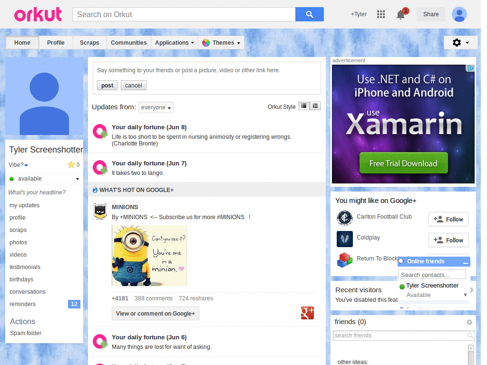This screenshot has width=487, height=365.
Task: Click the Jun 7 fortune Orkut icon
Action: point(100,168)
